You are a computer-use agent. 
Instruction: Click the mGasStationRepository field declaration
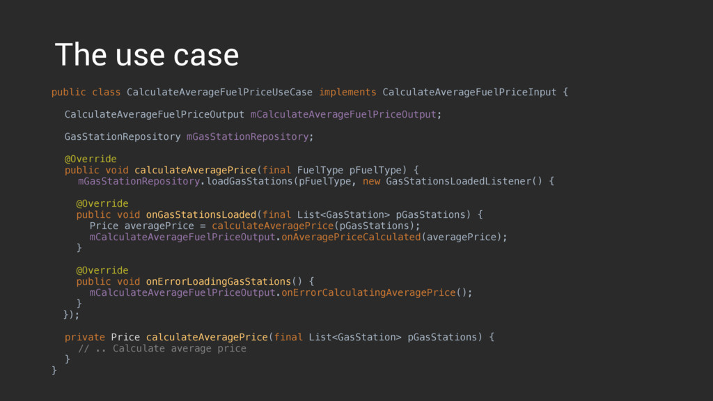[x=248, y=137]
